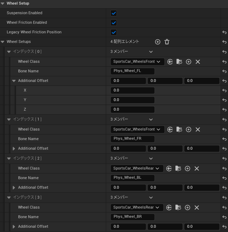Disable the Suspension Enabled checkbox
228x232 pixels.
[114, 13]
